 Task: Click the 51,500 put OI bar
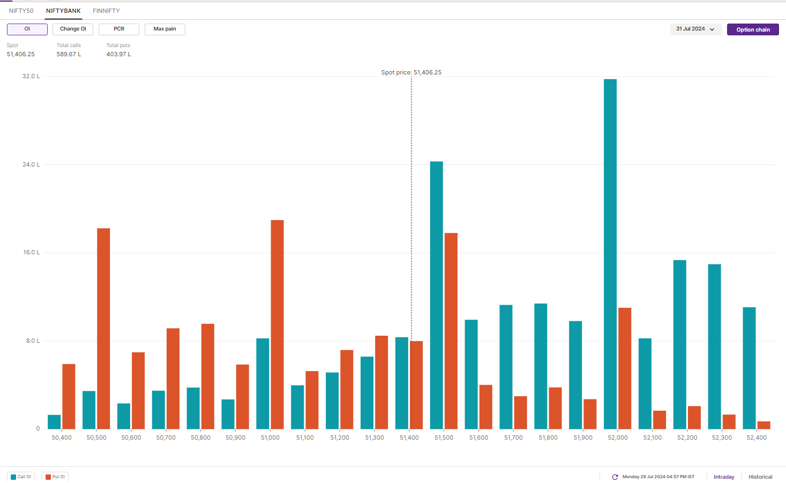pos(451,331)
